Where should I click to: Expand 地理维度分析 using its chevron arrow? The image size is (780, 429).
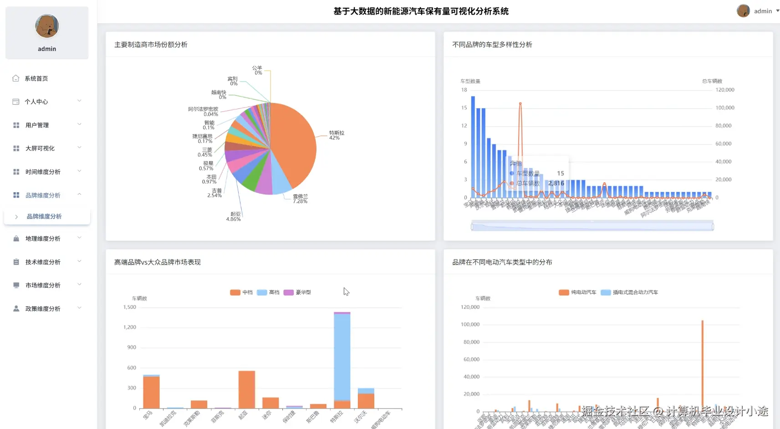79,238
